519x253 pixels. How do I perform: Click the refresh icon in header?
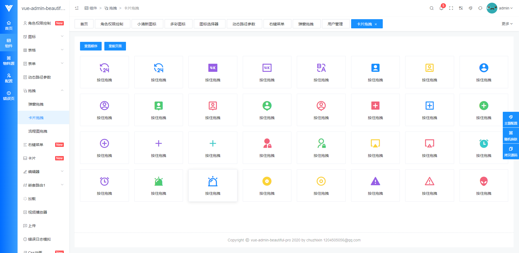point(480,8)
